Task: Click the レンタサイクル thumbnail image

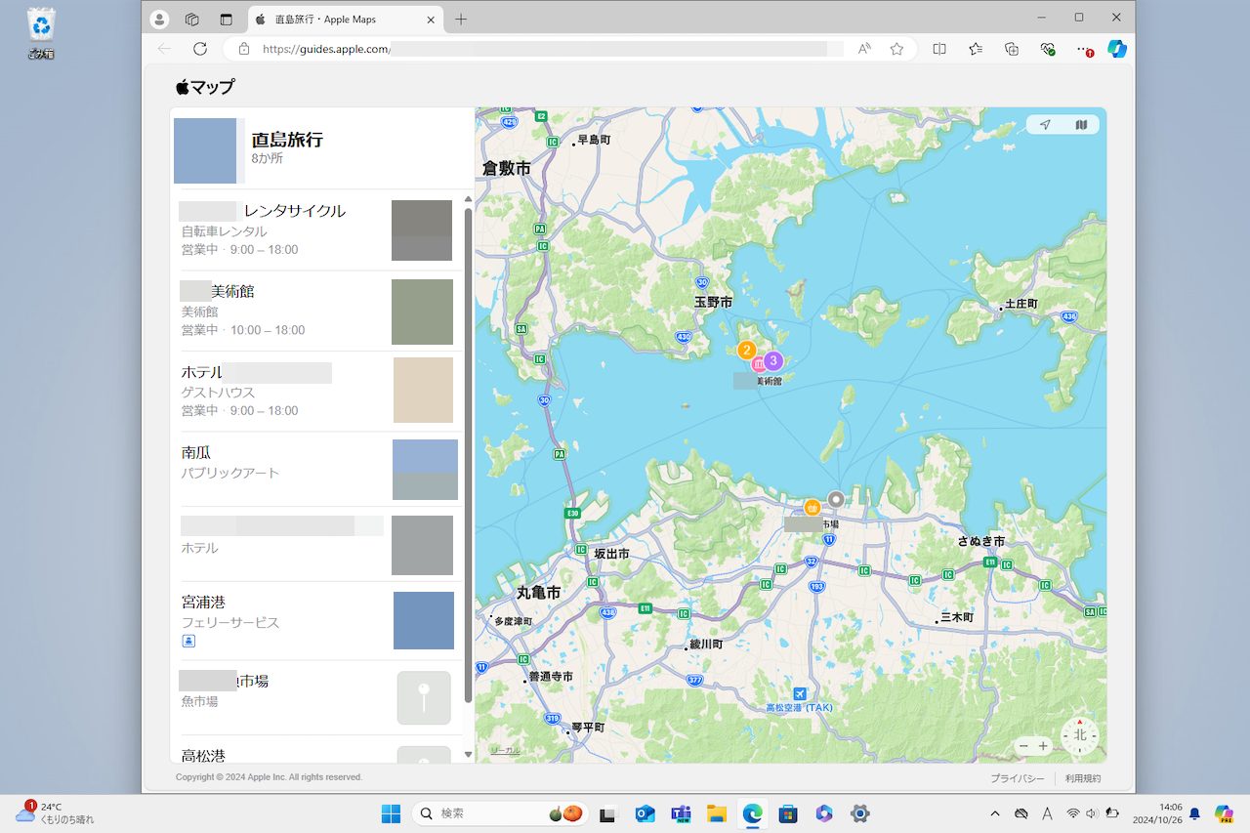Action: pyautogui.click(x=422, y=230)
